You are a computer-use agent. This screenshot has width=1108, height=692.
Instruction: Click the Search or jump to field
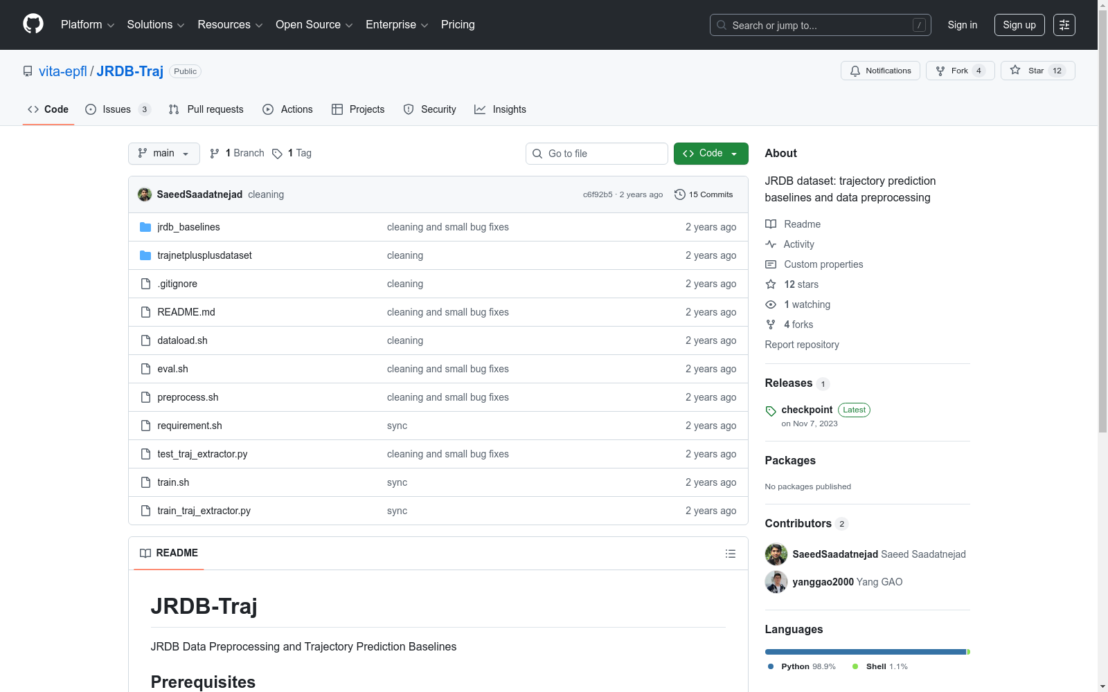click(821, 25)
